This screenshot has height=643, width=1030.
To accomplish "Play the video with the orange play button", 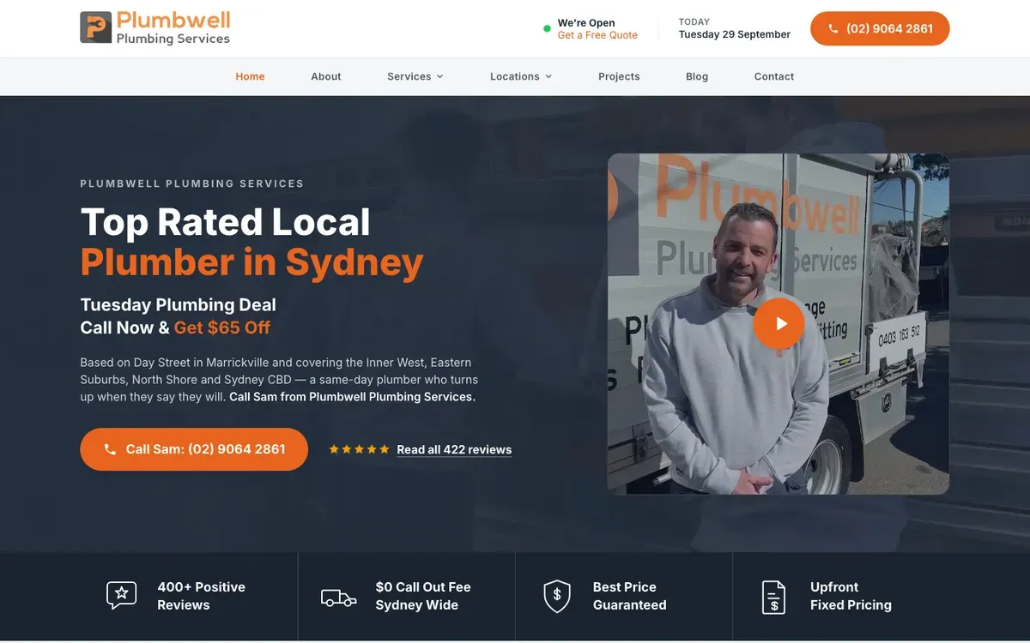I will click(x=779, y=323).
